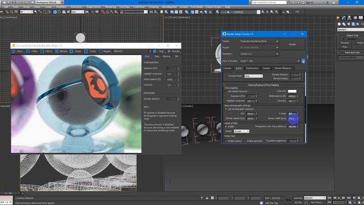The height and width of the screenshot is (205, 364).
Task: Open Standard camera type dropdown
Action: (x=350, y=30)
